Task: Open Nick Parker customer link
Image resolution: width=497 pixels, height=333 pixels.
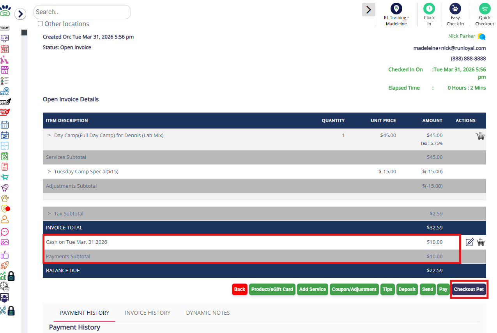Action: [462, 36]
